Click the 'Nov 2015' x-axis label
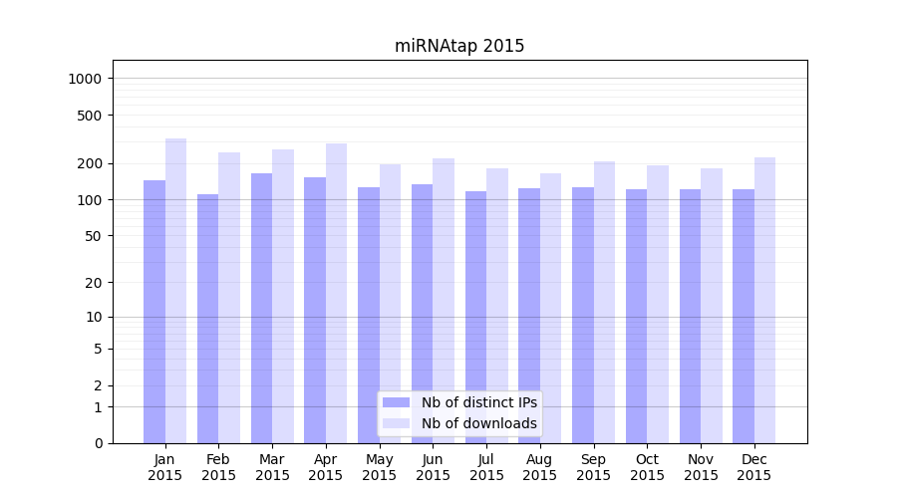This screenshot has height=498, width=897. (x=701, y=467)
